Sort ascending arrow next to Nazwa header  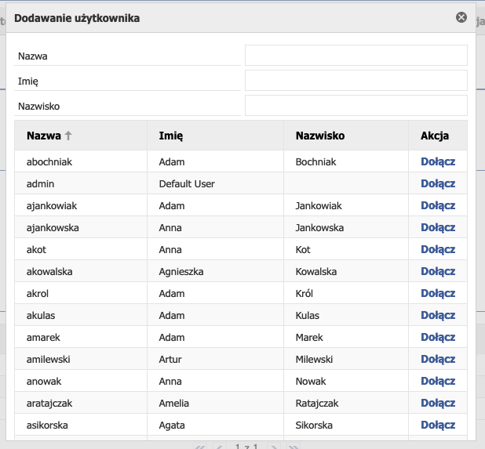coord(68,136)
